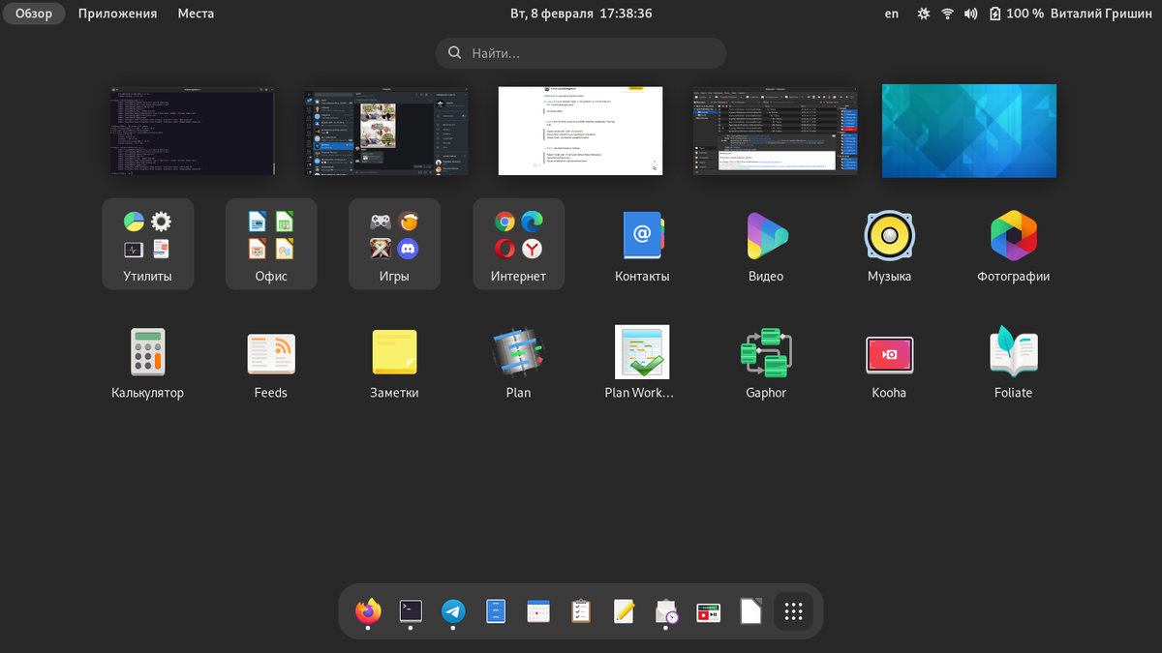Switch to the table window workspace thumbnail

click(x=775, y=131)
